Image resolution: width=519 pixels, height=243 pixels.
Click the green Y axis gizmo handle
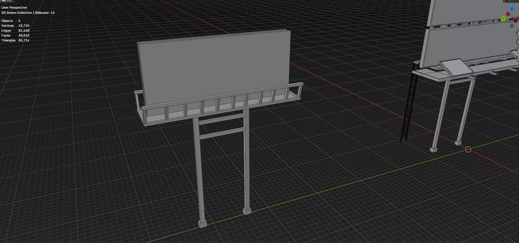[503, 19]
